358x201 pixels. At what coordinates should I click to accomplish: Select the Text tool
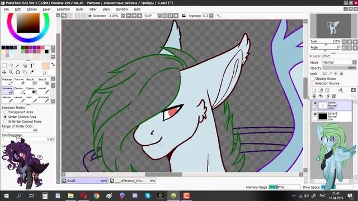coord(31,66)
